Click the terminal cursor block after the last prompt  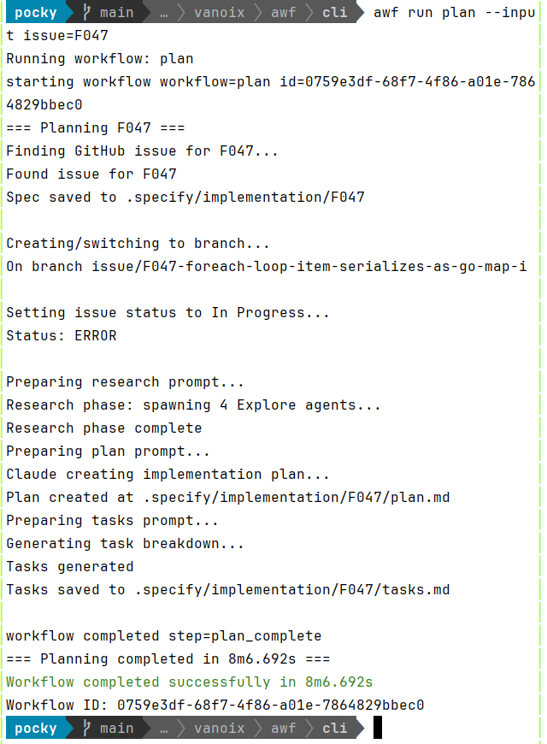[x=377, y=728]
